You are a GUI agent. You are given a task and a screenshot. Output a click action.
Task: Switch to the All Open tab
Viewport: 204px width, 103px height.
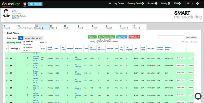[x=56, y=27]
